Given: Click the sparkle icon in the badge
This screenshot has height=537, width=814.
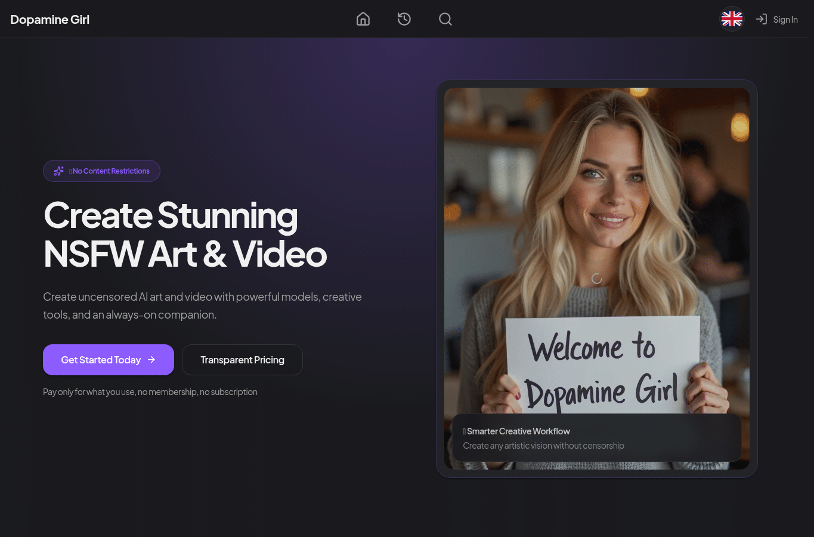Looking at the screenshot, I should pos(58,171).
